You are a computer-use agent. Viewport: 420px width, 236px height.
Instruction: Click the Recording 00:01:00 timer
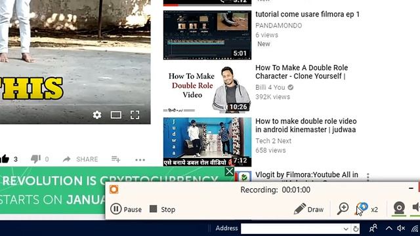(x=276, y=189)
